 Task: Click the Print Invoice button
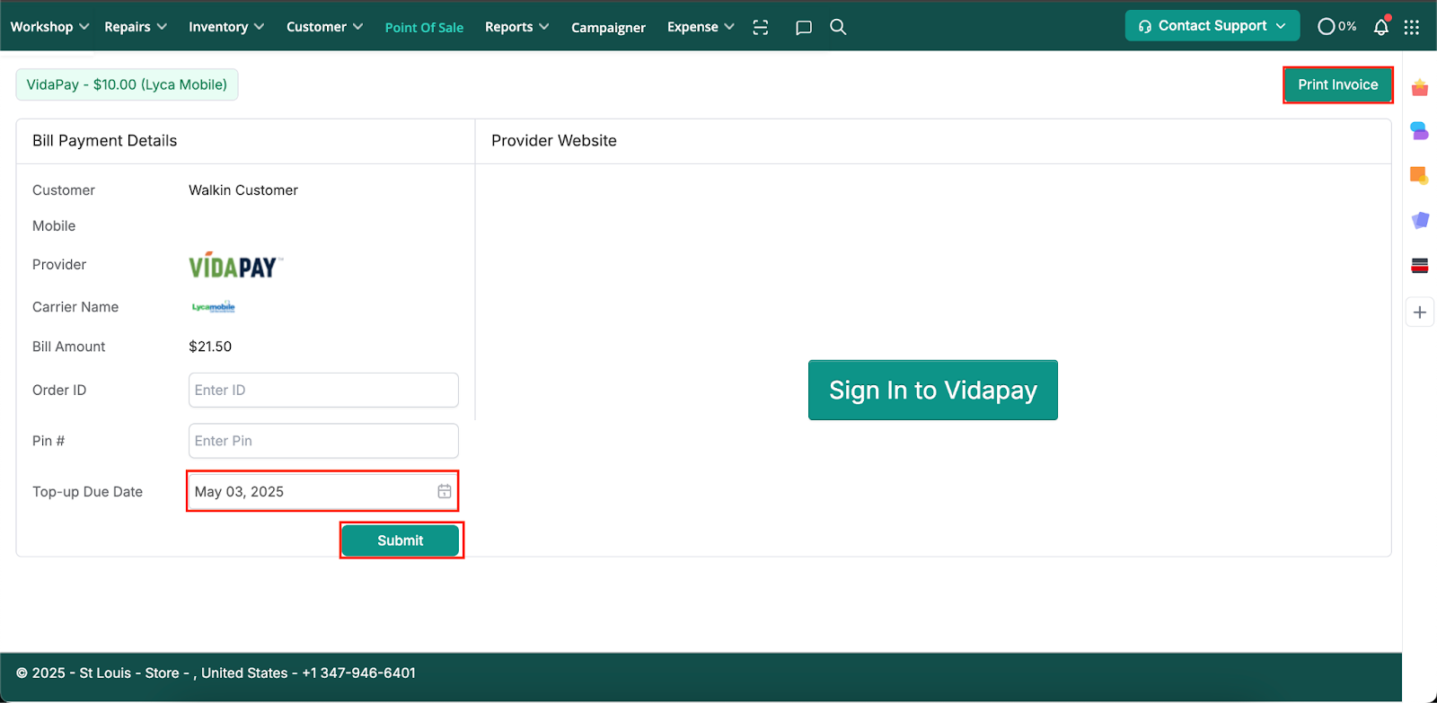[x=1337, y=84]
